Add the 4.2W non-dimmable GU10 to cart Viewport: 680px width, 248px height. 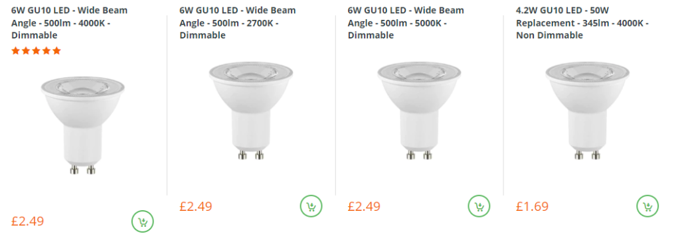point(647,206)
